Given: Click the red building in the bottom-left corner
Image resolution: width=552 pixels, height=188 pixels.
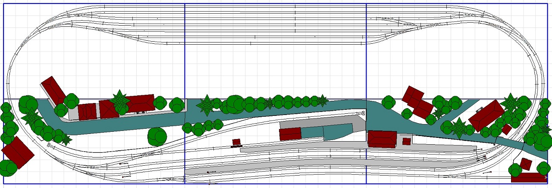Looking at the screenshot, I should point(18,152).
